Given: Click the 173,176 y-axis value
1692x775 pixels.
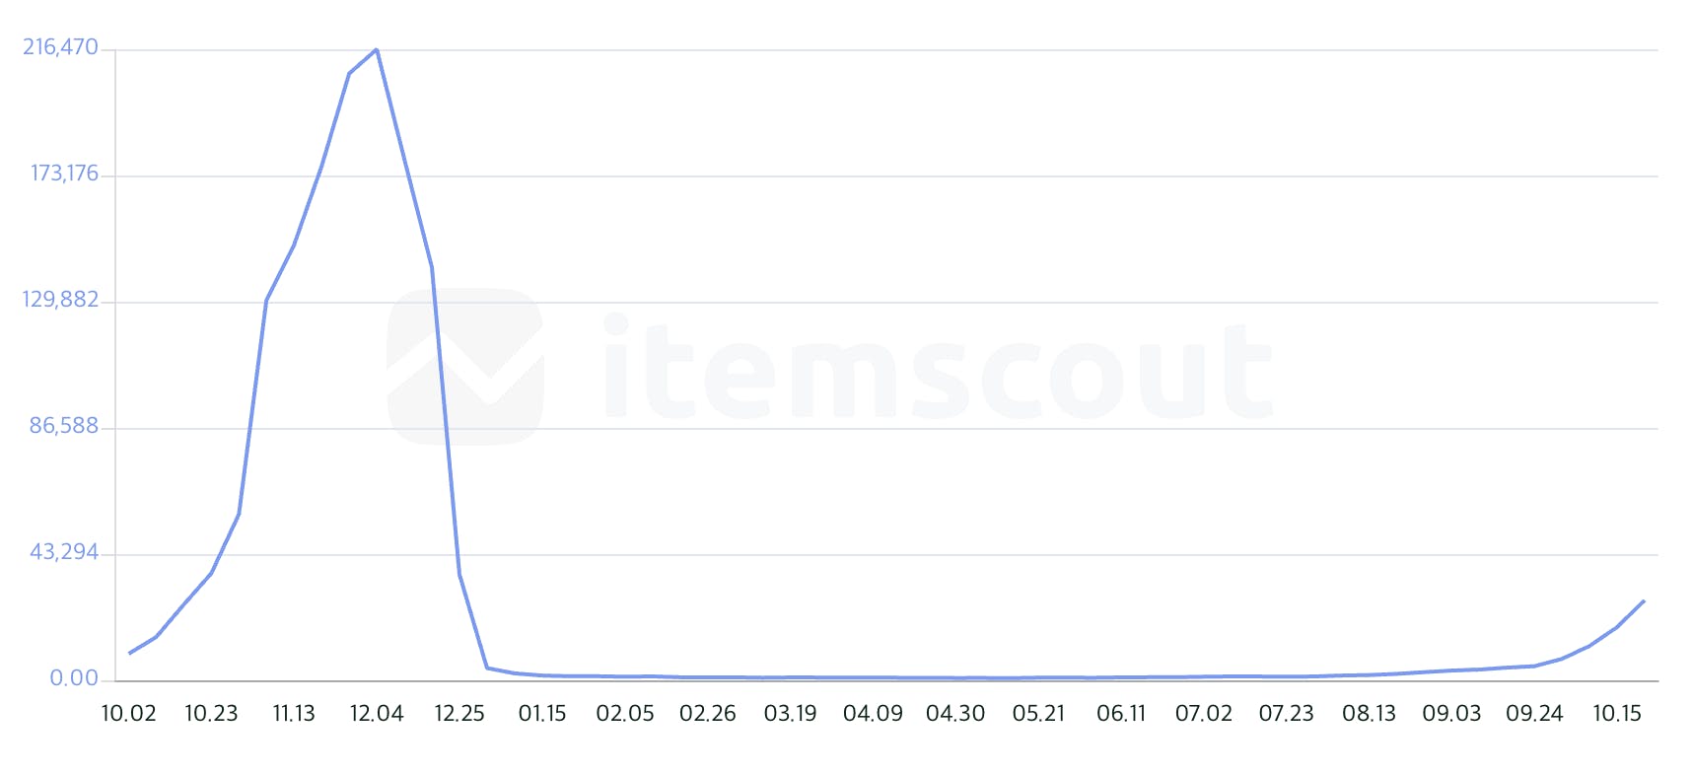Looking at the screenshot, I should click(65, 174).
